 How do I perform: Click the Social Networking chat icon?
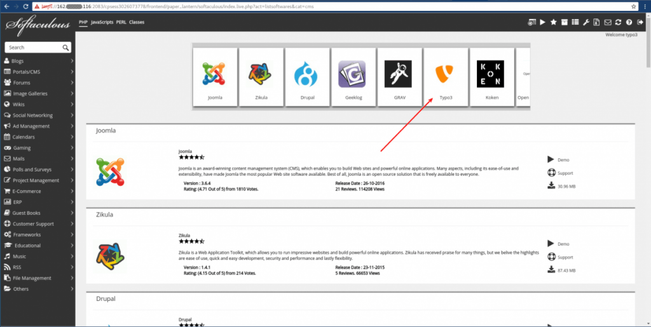[x=7, y=115]
